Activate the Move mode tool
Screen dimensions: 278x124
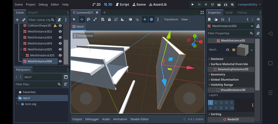click(x=82, y=19)
